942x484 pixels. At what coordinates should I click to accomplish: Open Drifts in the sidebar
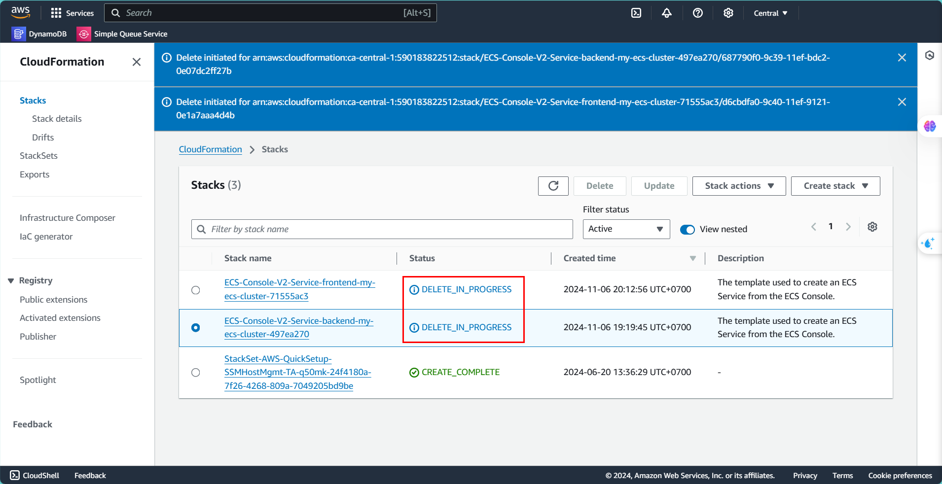(43, 138)
